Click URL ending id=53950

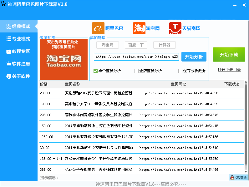click(x=179, y=159)
